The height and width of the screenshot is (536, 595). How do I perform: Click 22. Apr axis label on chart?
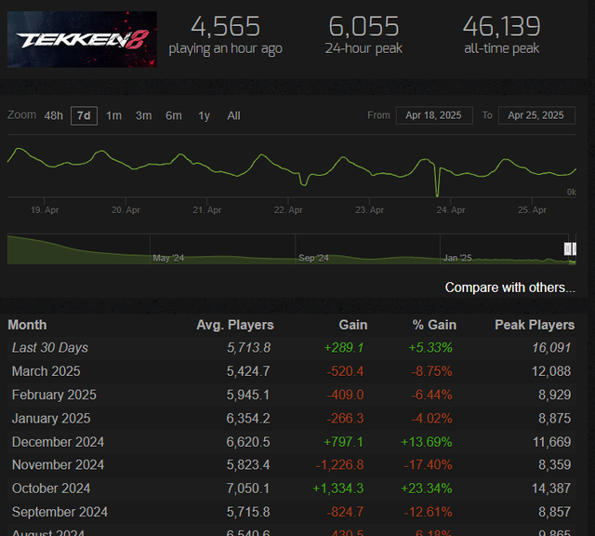coord(288,210)
